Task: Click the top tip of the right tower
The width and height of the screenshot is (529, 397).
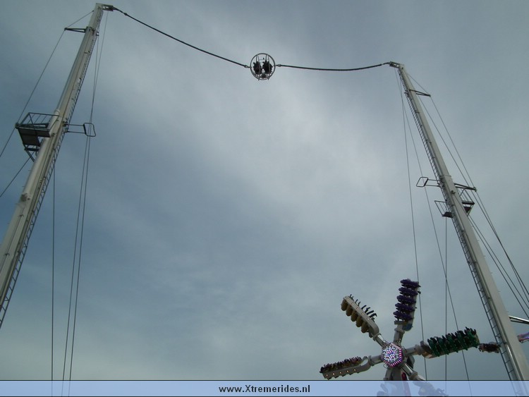Action: tap(396, 65)
